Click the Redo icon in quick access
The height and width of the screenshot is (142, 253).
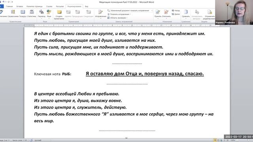click(9, 2)
